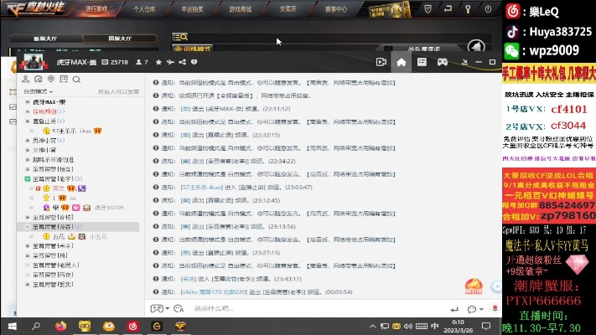Open Firefox from the taskbar
The width and height of the screenshot is (596, 335).
[60, 327]
